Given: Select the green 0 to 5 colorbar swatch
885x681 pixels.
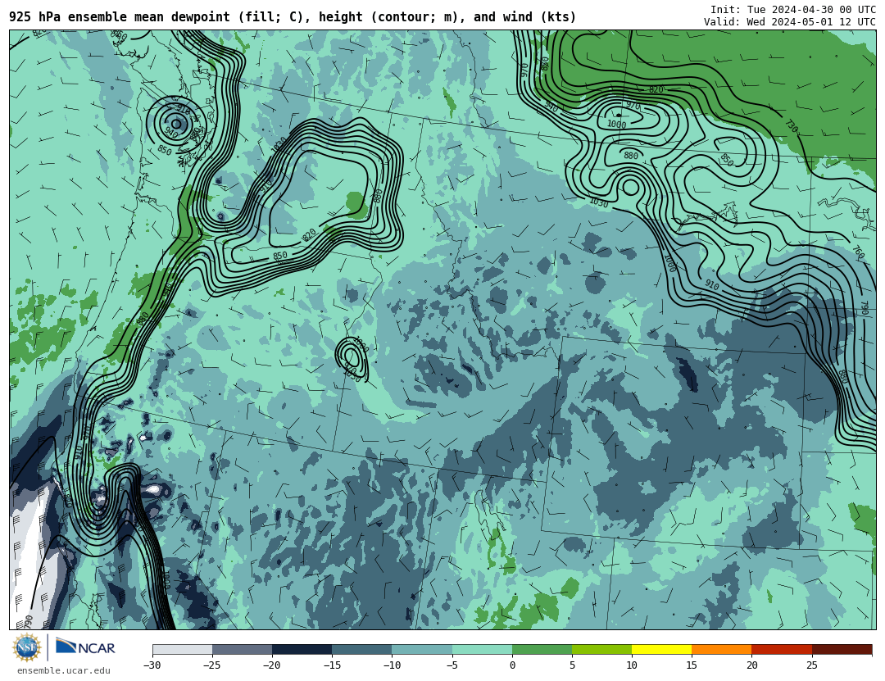Looking at the screenshot, I should (542, 649).
